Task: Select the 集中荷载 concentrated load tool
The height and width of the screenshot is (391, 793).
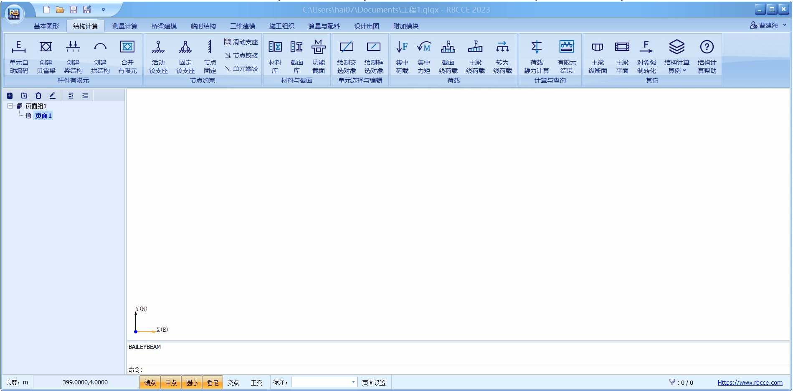Action: [x=402, y=57]
